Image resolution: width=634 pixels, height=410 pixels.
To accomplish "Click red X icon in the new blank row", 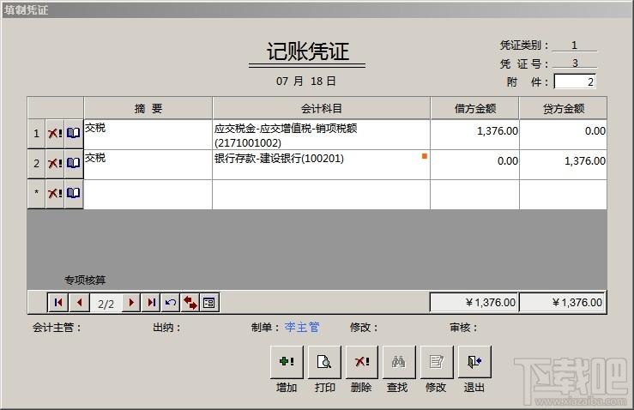I will click(55, 193).
